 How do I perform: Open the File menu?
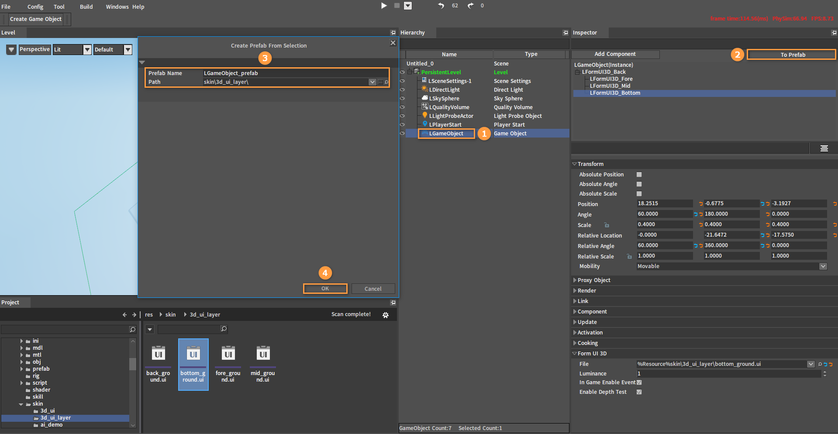click(x=6, y=7)
